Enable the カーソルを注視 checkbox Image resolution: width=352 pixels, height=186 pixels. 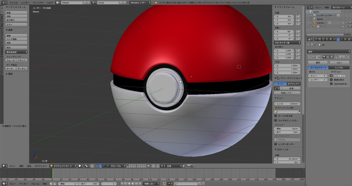click(276, 116)
